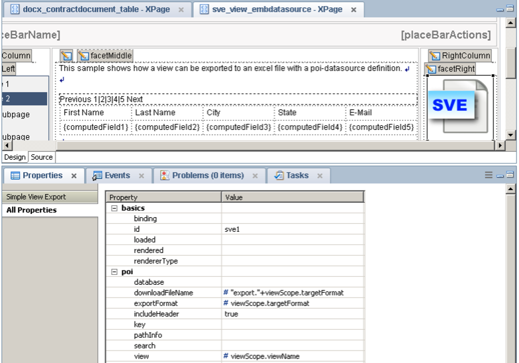Collapse the basics property group
The width and height of the screenshot is (519, 363).
pyautogui.click(x=114, y=208)
